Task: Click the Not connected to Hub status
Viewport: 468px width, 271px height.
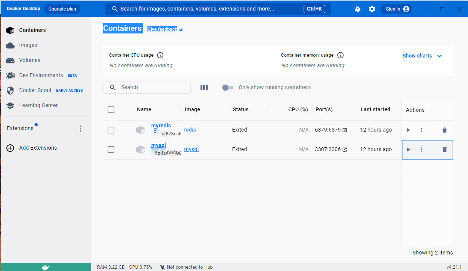Action: point(186,267)
